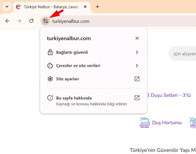
Task: Close the site info popup
Action: [x=137, y=38]
